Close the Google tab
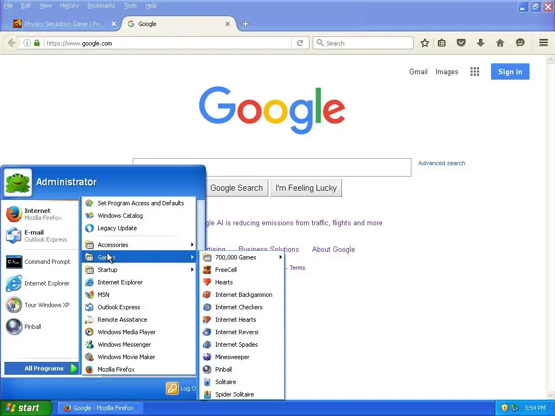 click(228, 24)
